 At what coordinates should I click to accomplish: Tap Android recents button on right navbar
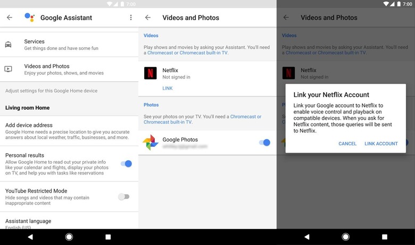(x=385, y=237)
